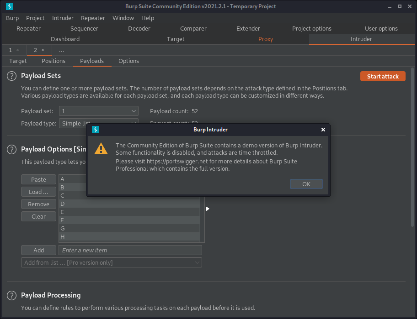Click the Burp logo in the dialog title bar
The width and height of the screenshot is (417, 319).
tap(96, 130)
